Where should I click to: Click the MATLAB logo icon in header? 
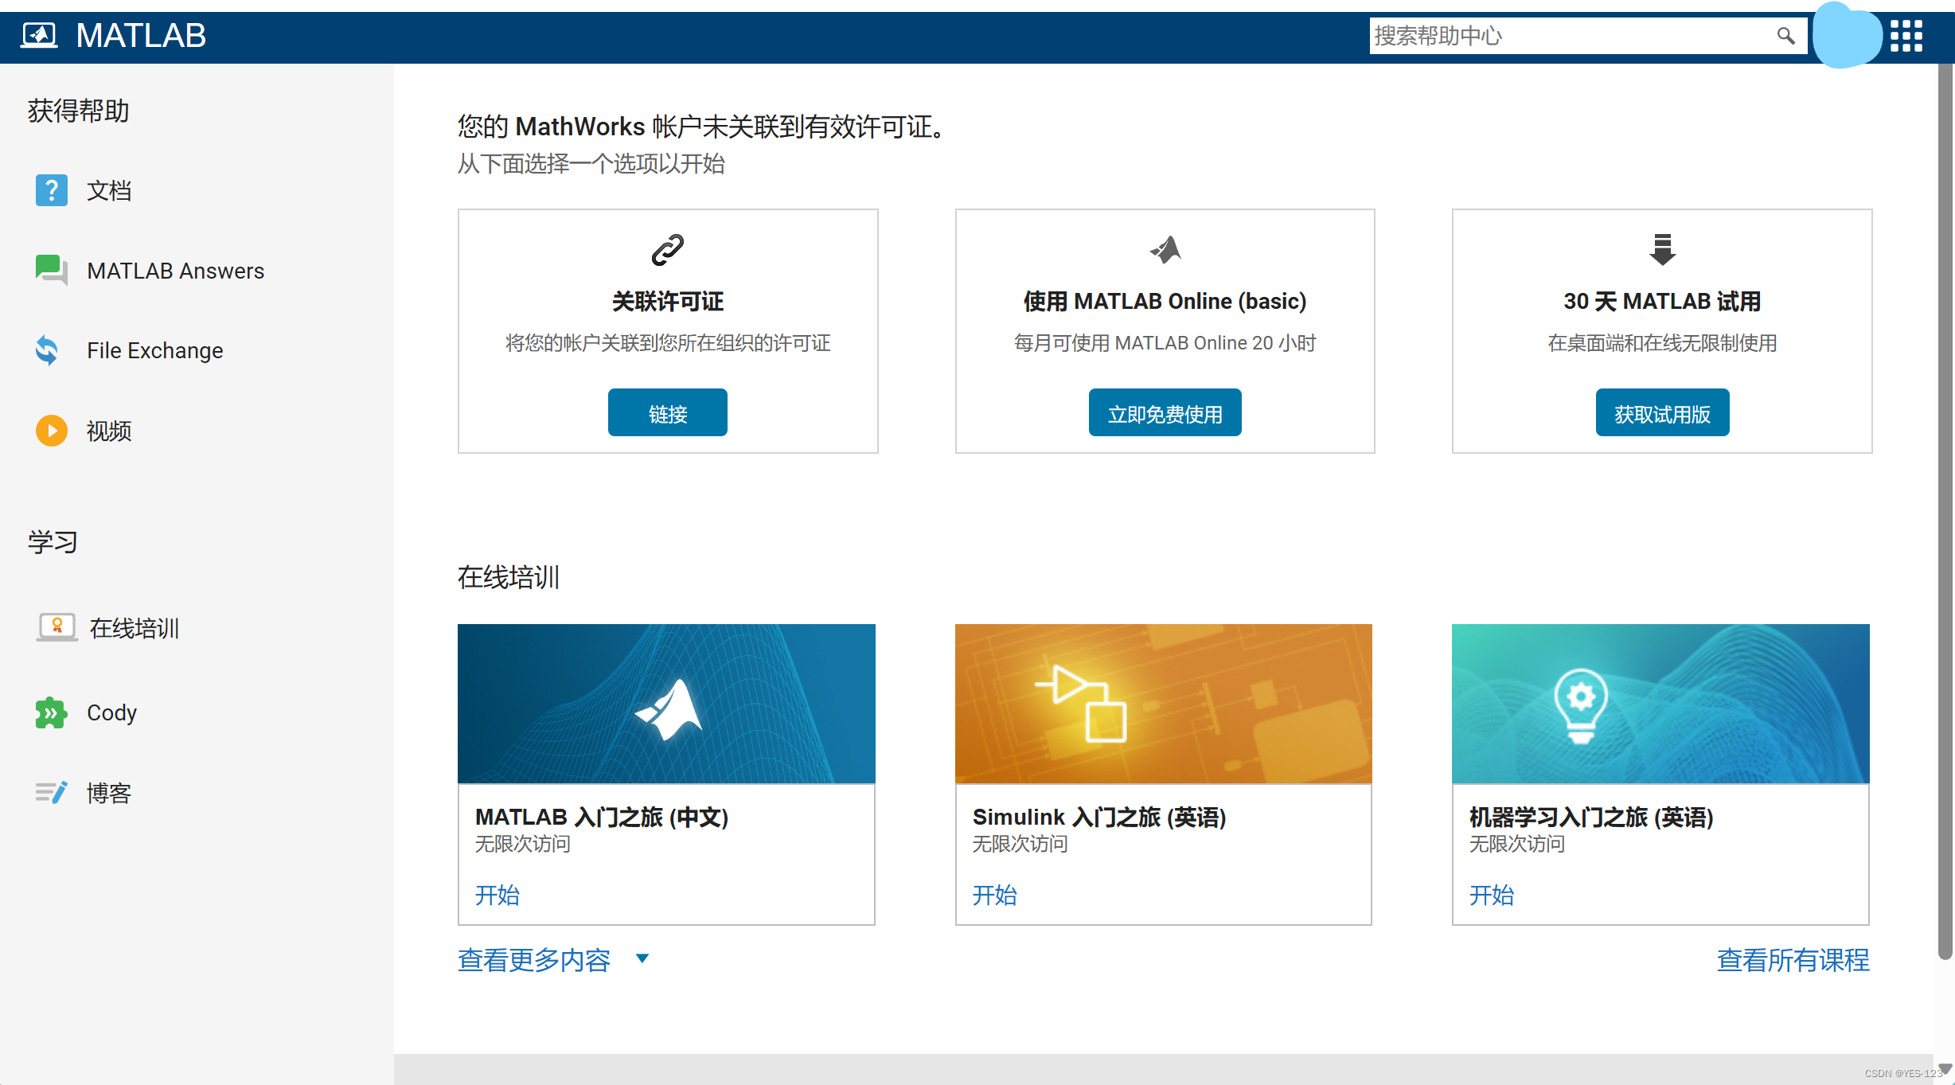[39, 35]
